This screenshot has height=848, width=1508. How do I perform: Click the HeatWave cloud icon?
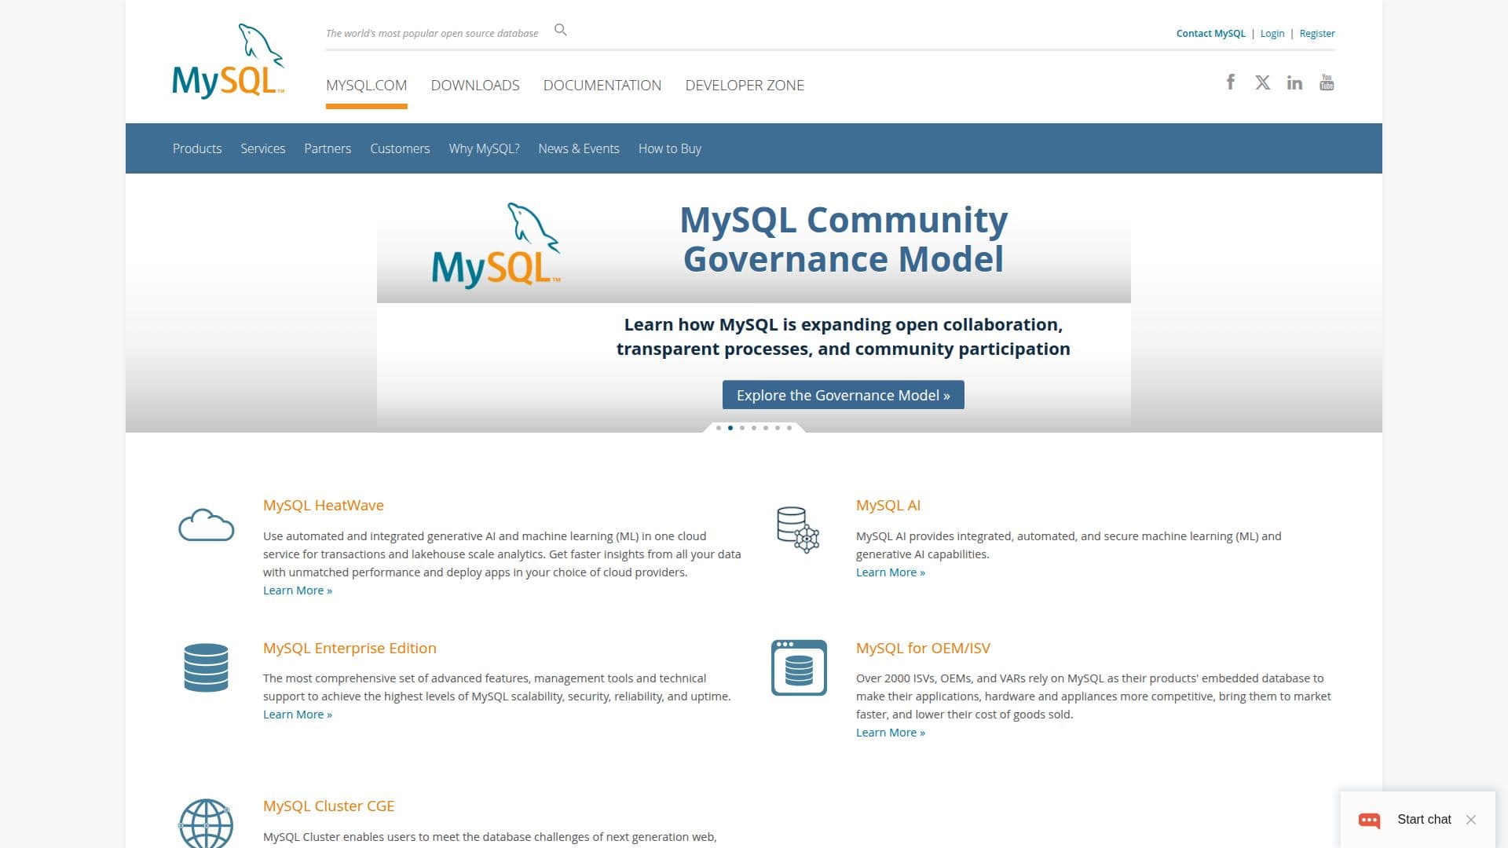(206, 525)
